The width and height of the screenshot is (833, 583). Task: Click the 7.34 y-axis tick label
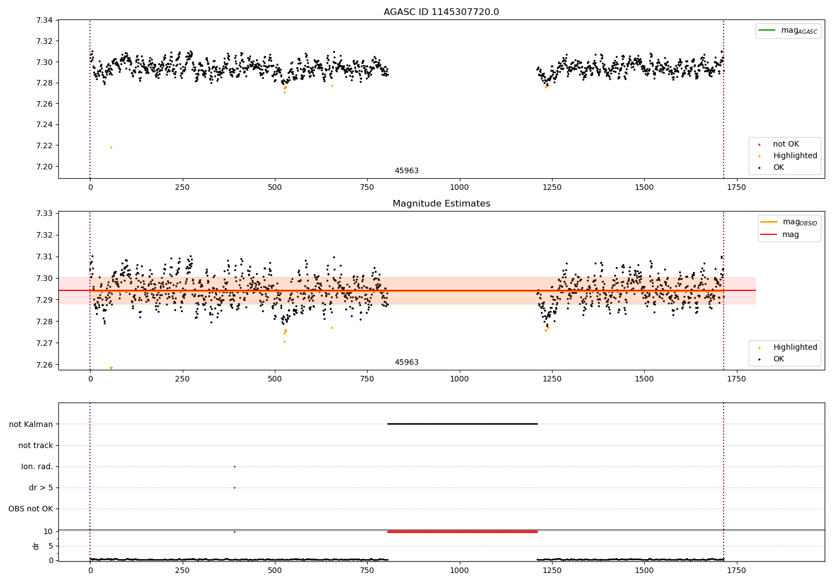coord(44,21)
